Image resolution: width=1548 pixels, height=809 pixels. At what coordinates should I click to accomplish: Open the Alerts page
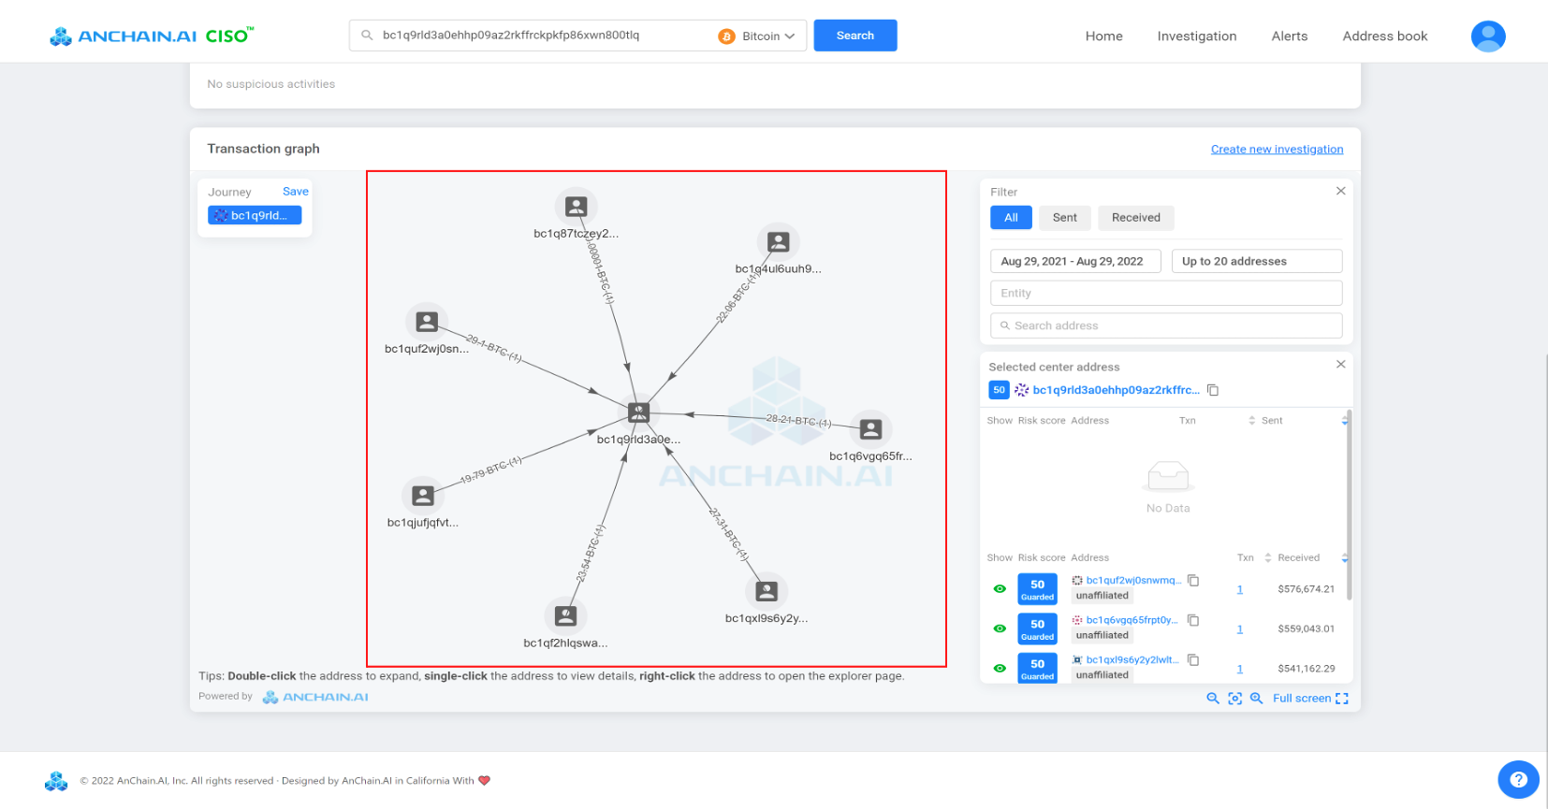[x=1290, y=36]
